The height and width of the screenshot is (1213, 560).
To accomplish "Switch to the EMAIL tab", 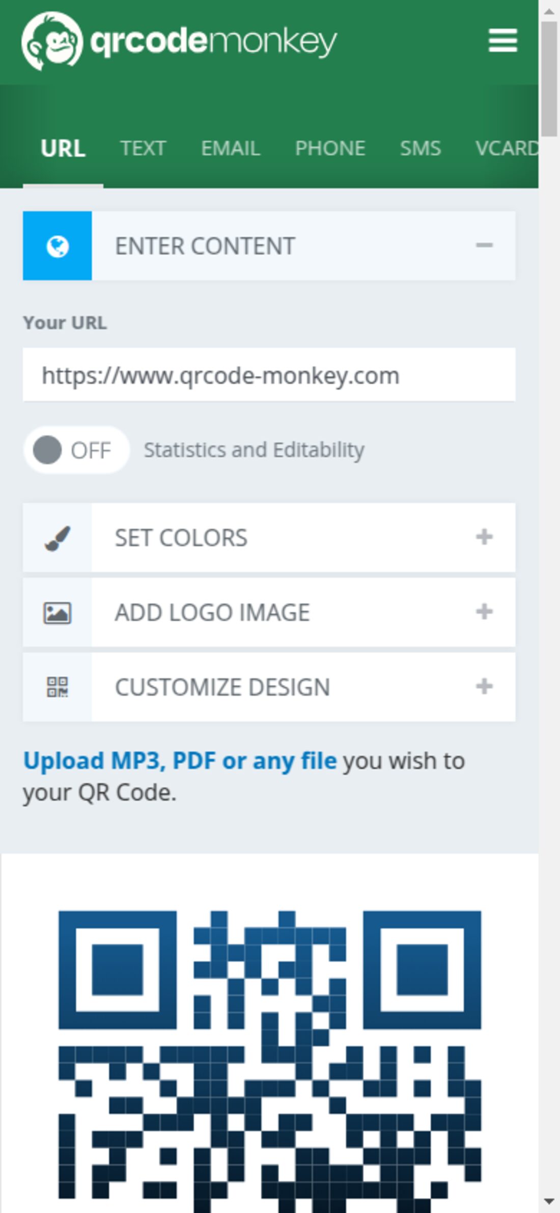I will [231, 148].
